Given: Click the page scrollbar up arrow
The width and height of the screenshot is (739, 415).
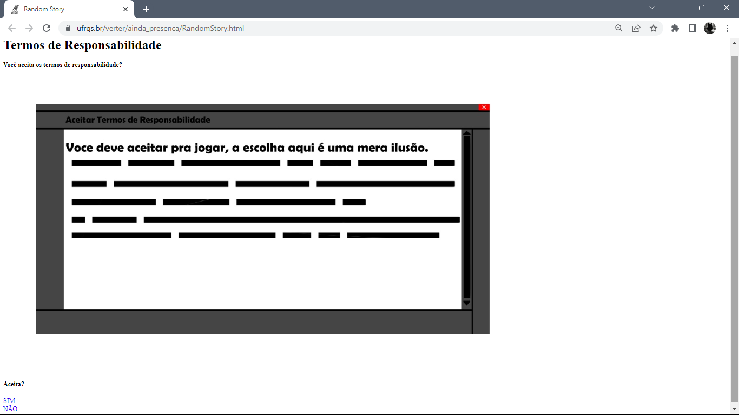Looking at the screenshot, I should (734, 43).
